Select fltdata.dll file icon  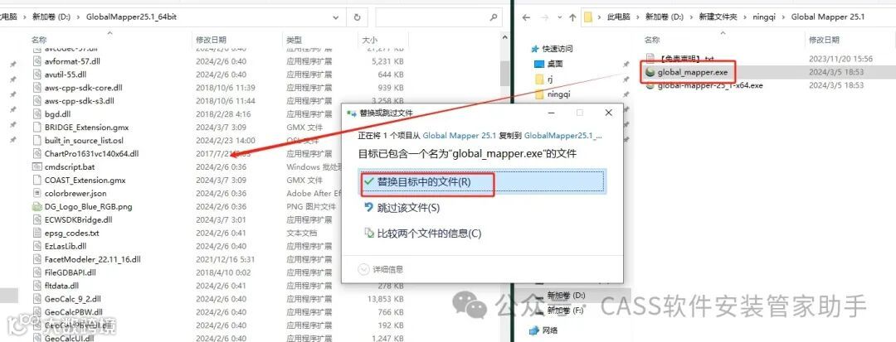(37, 286)
